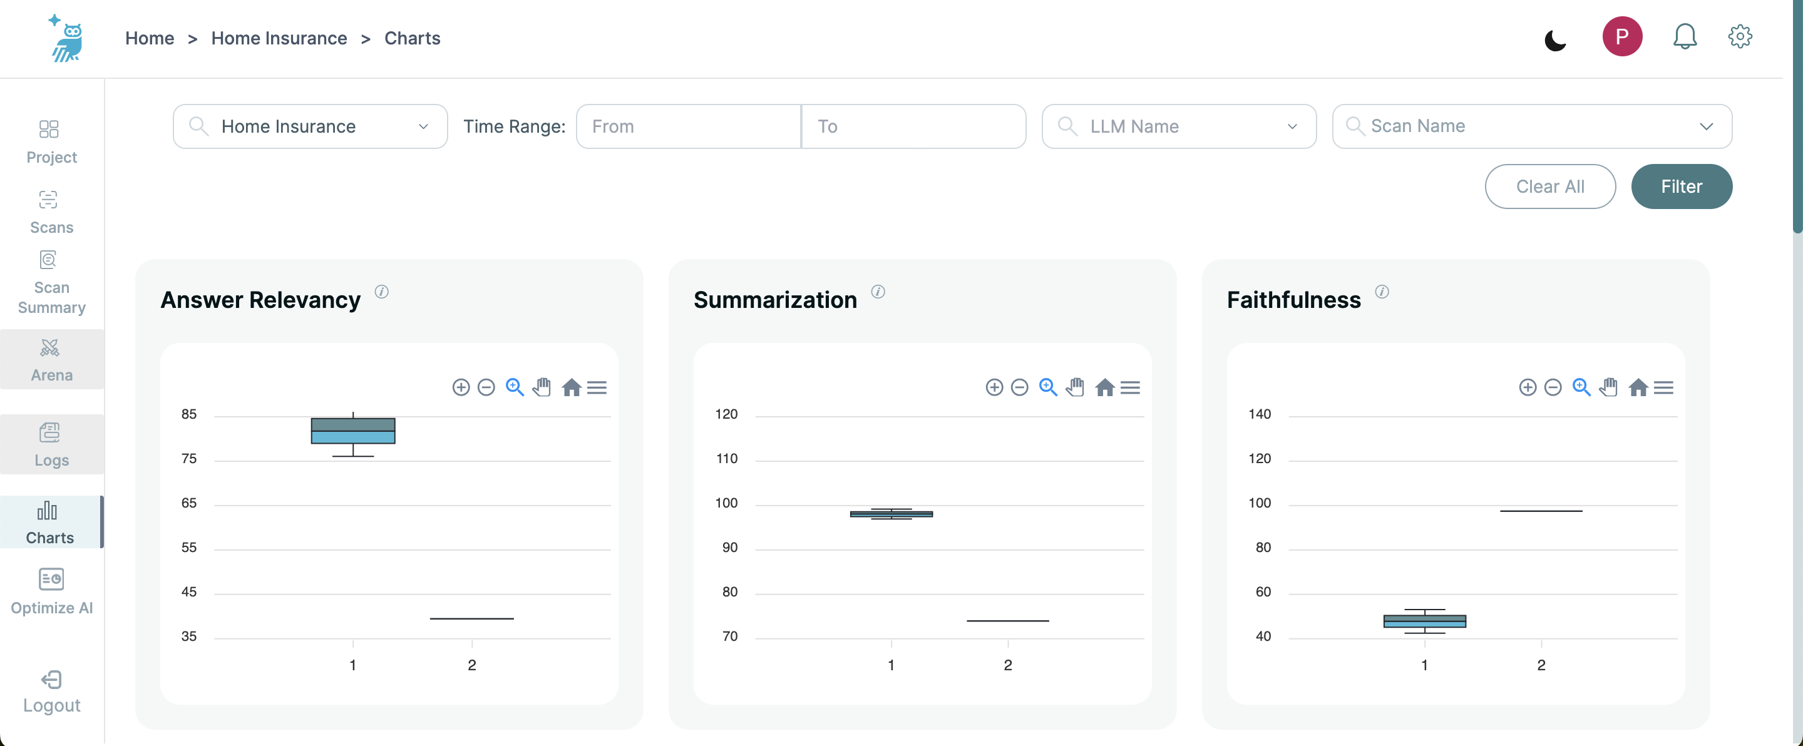1803x746 pixels.
Task: Click Answer Relevancy box plot for series 1
Action: (x=352, y=431)
